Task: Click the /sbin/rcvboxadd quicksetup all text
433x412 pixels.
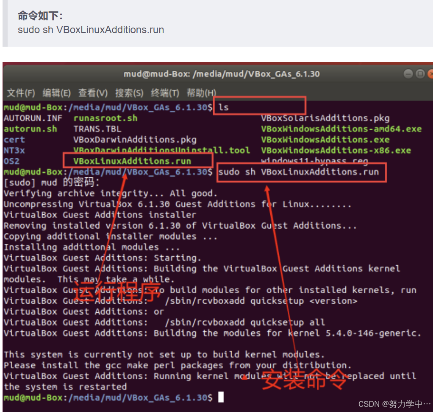Action: (245, 322)
